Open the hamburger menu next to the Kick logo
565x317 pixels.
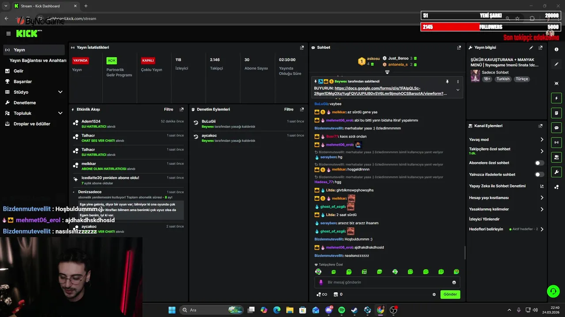tap(8, 33)
